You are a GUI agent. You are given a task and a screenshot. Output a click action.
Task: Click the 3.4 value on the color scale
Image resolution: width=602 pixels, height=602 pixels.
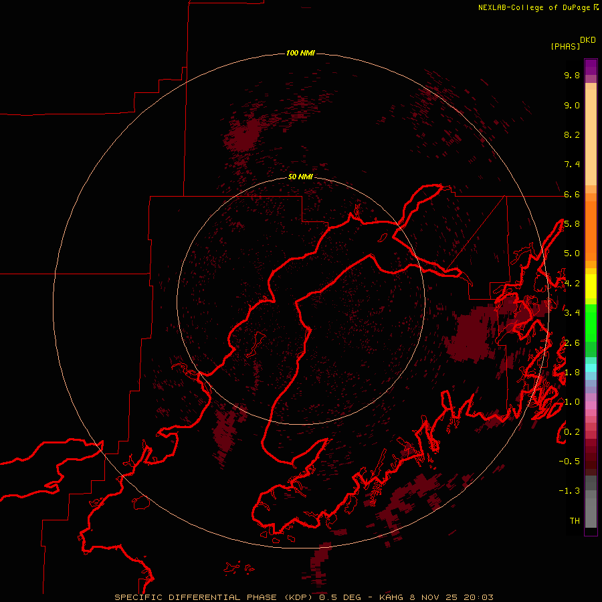pyautogui.click(x=572, y=313)
